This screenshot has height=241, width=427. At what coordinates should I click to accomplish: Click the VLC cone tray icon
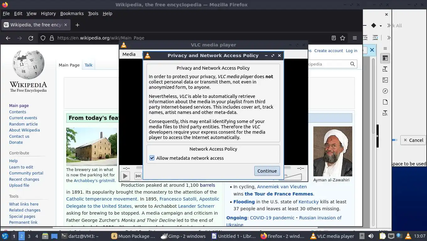pyautogui.click(x=408, y=236)
